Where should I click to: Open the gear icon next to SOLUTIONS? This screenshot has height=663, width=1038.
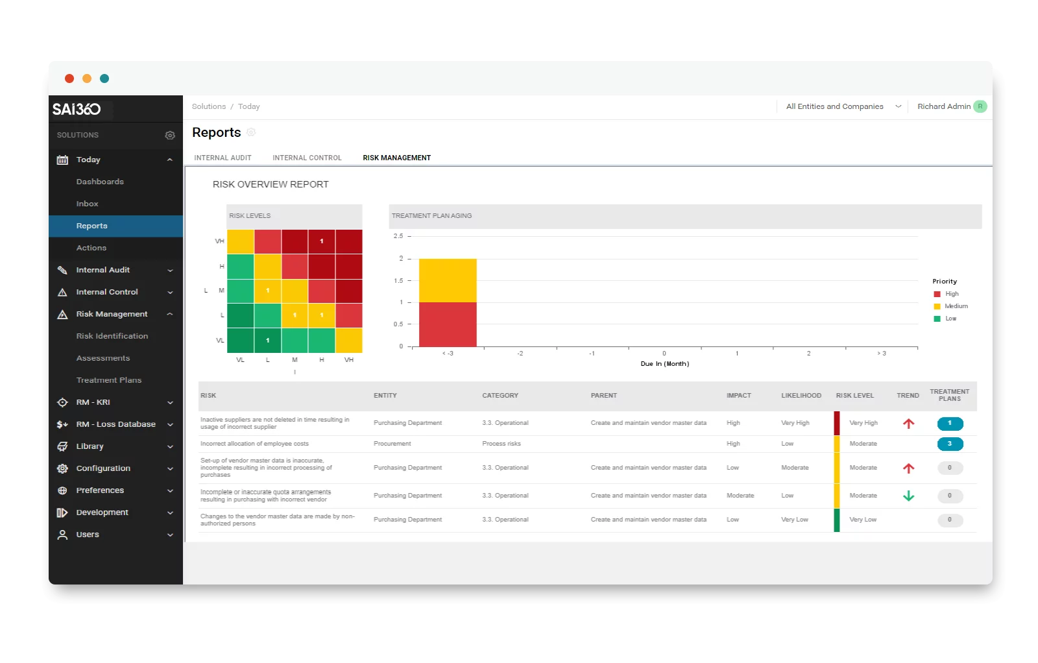point(170,135)
